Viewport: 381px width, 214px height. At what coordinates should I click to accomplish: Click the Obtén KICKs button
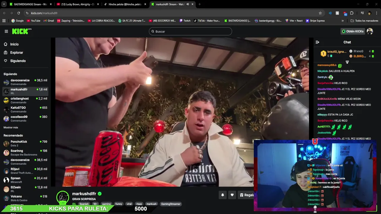click(x=353, y=31)
